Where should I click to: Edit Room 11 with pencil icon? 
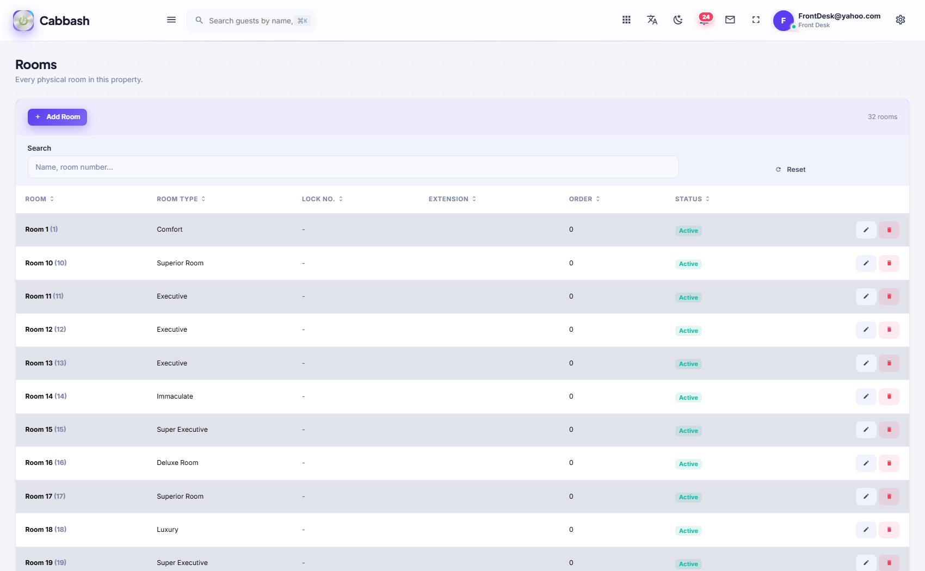coord(866,296)
